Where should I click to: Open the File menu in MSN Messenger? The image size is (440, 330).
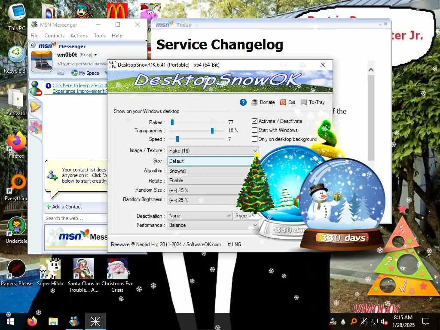point(34,36)
